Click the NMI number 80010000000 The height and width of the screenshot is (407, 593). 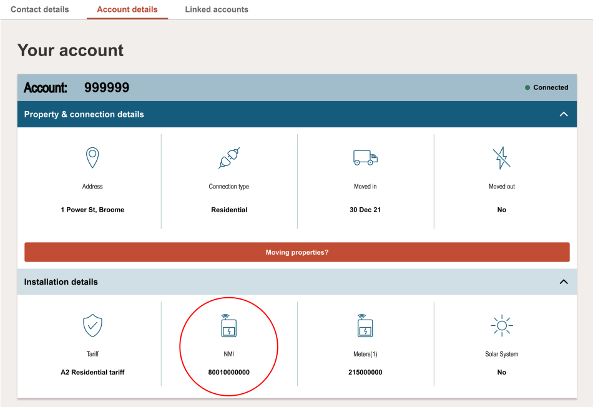coord(229,372)
